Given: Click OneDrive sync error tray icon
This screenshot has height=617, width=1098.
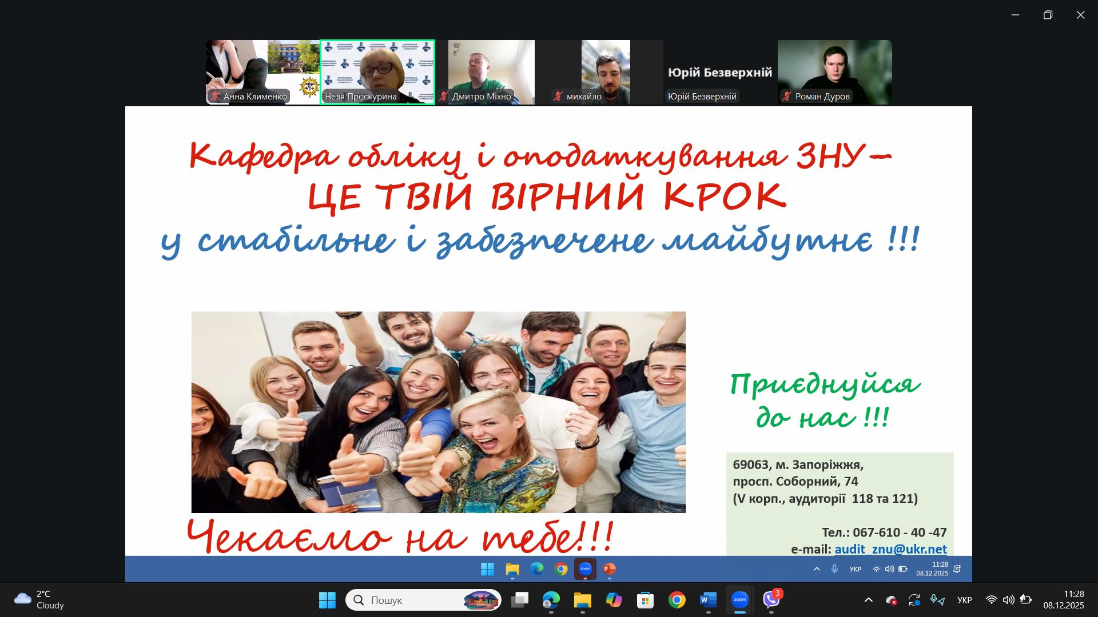Looking at the screenshot, I should (x=891, y=600).
